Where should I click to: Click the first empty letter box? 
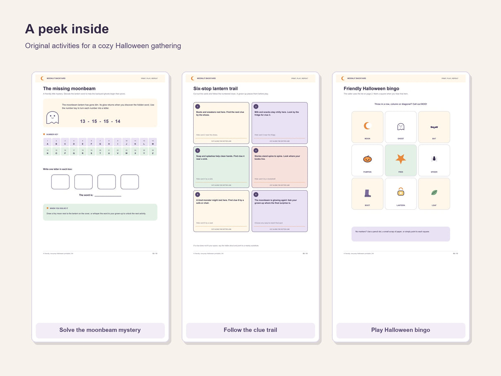coord(61,182)
